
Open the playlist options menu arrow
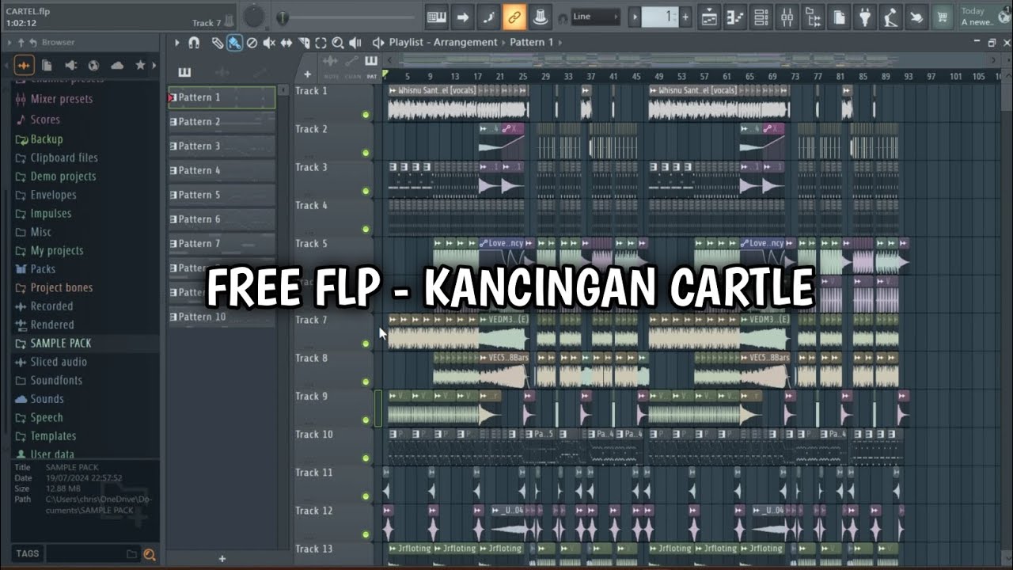coord(176,43)
